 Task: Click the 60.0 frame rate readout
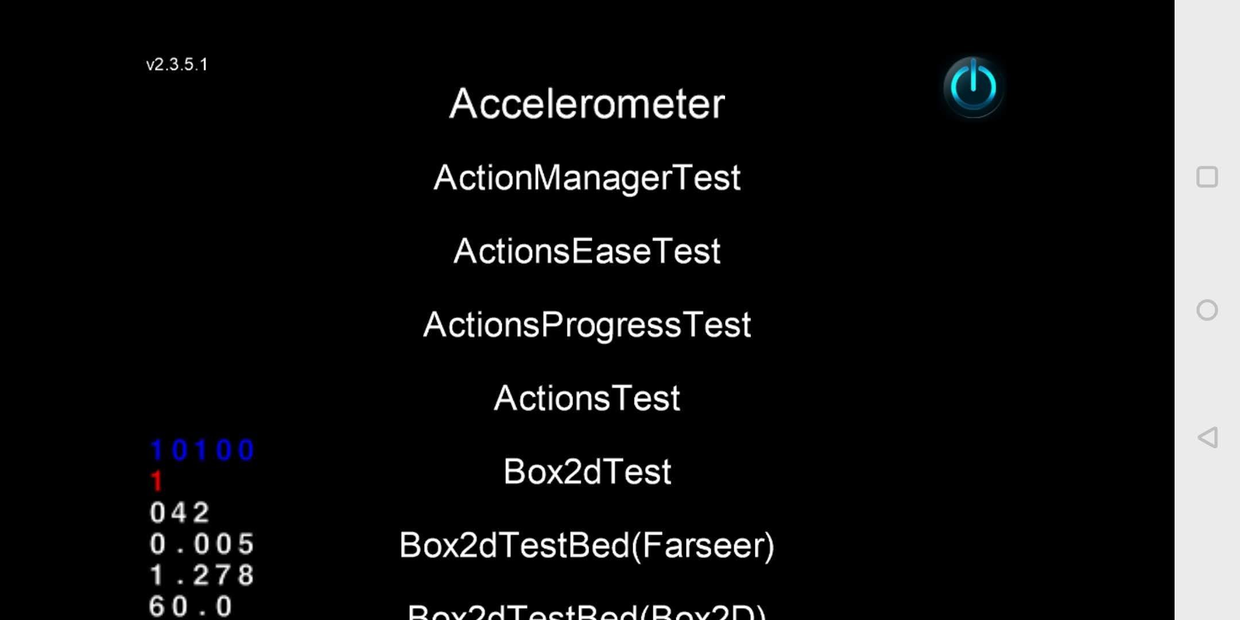tap(191, 606)
